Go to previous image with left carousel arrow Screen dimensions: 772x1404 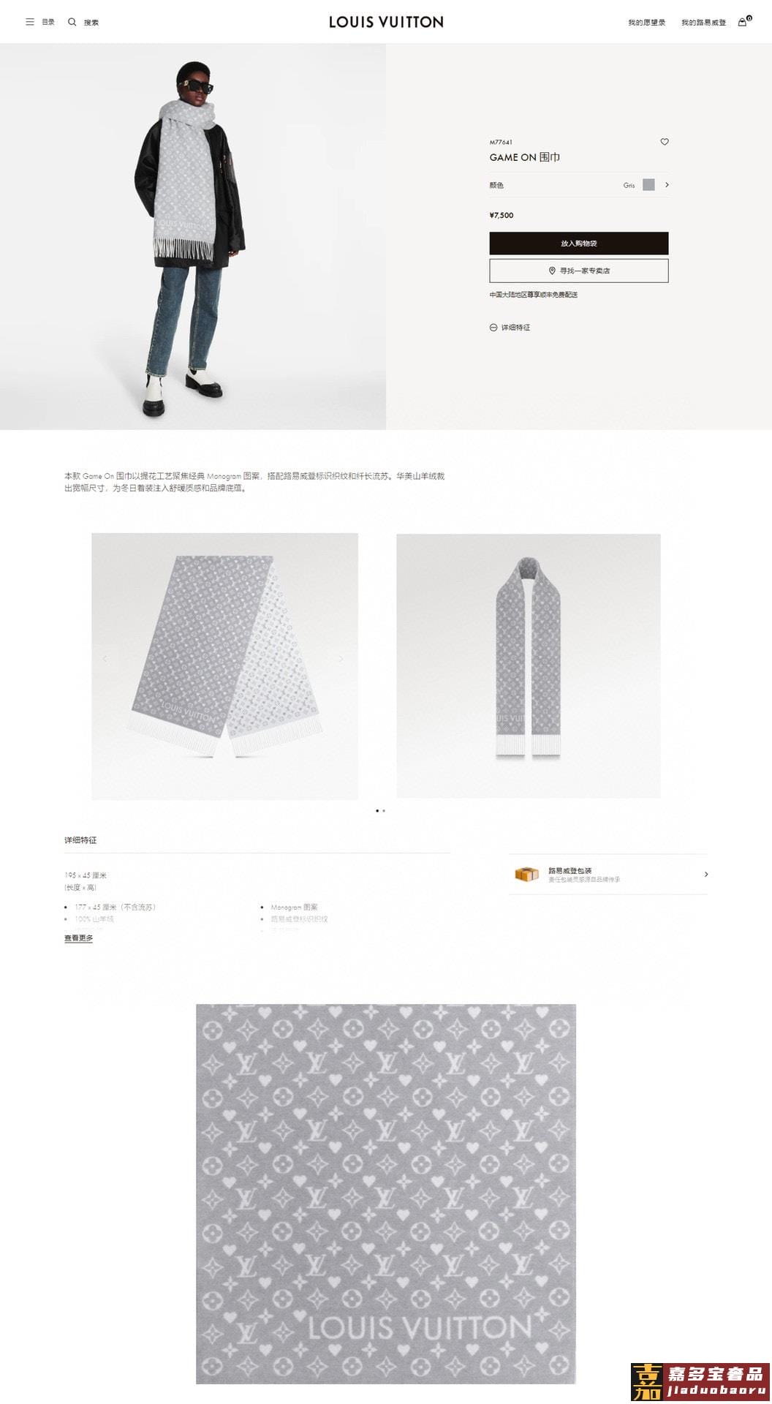click(x=105, y=659)
